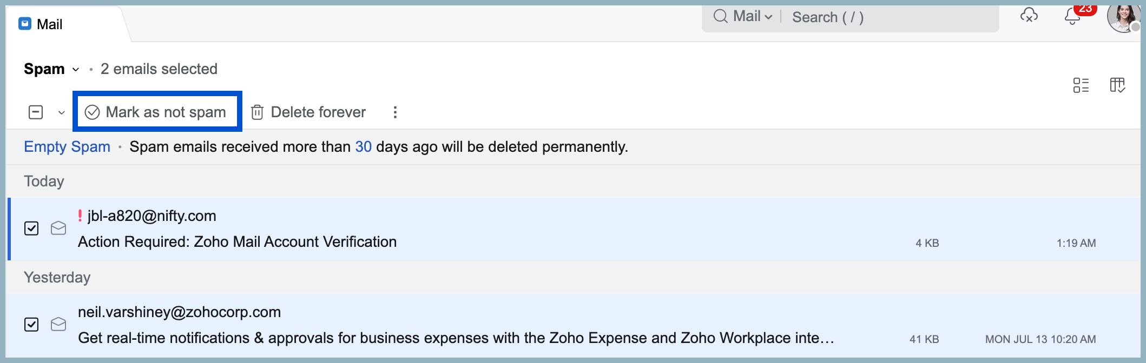Open the column customization icon
Viewport: 1146px width, 363px height.
pos(1118,85)
